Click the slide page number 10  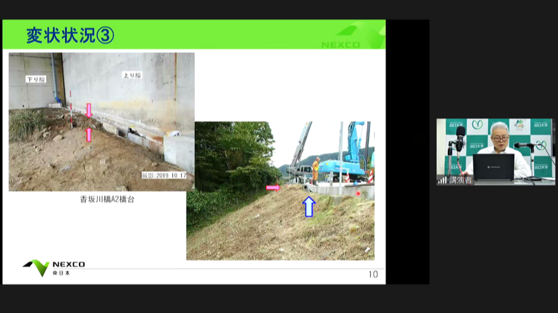tap(373, 274)
